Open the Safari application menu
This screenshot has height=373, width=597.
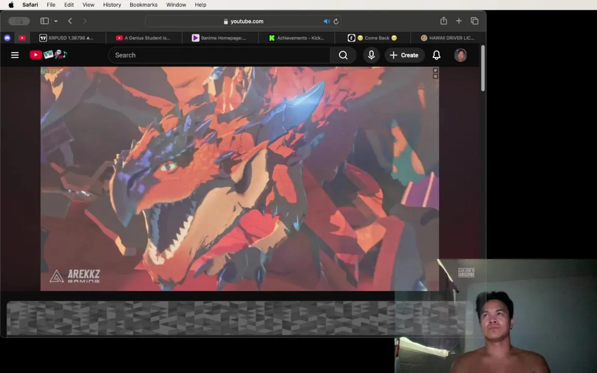[x=30, y=5]
